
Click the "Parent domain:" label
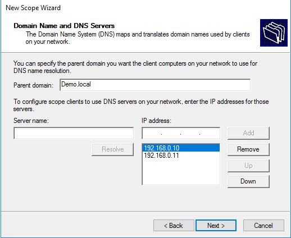point(33,85)
